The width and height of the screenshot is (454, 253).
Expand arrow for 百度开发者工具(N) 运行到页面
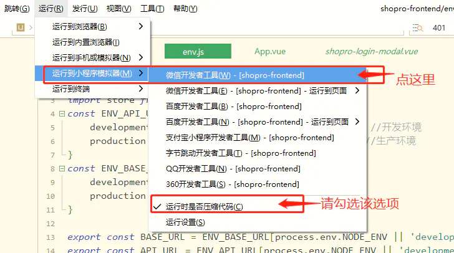coord(357,122)
